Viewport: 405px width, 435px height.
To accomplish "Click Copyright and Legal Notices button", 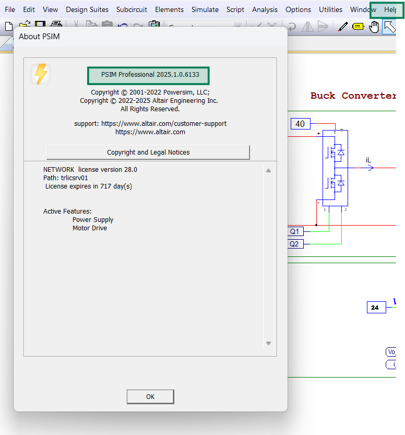I will pos(148,152).
